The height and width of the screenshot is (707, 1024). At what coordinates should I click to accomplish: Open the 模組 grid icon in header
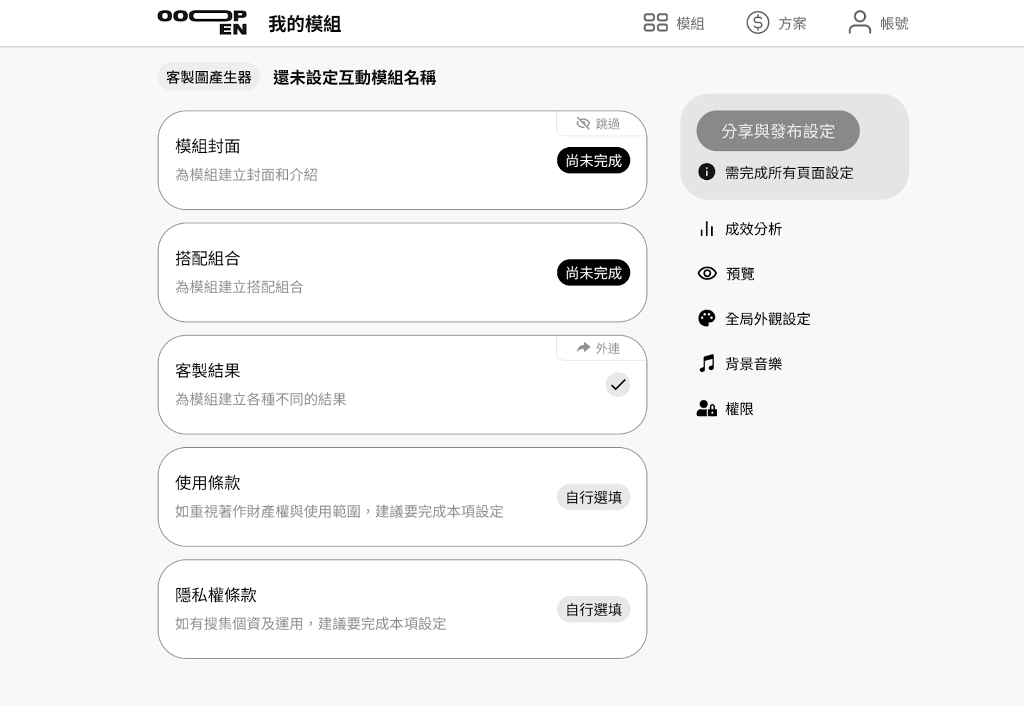[655, 23]
